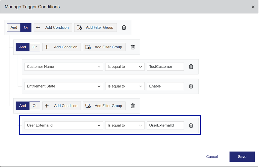Add Condition to the top-level group
Image resolution: width=259 pixels, height=167 pixels.
53,27
